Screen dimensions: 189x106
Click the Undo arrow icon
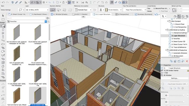(3, 2)
